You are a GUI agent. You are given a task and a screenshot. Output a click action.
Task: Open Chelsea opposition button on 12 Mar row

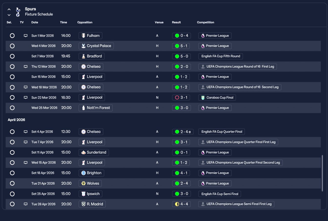click(91, 67)
